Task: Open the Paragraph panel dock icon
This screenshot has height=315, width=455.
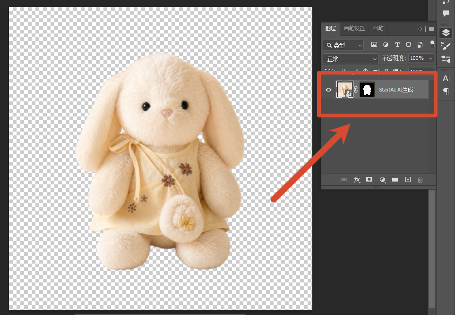Action: 446,92
